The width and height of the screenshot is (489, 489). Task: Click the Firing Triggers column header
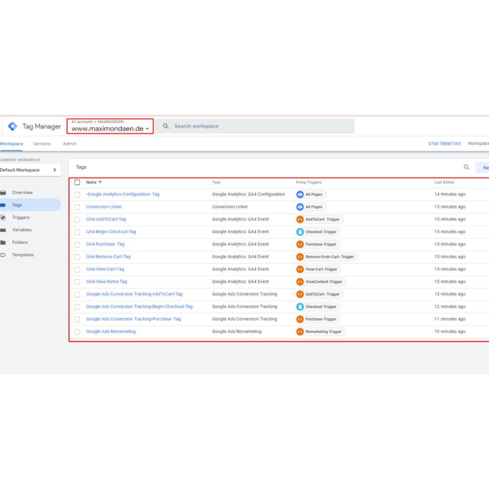pos(309,182)
